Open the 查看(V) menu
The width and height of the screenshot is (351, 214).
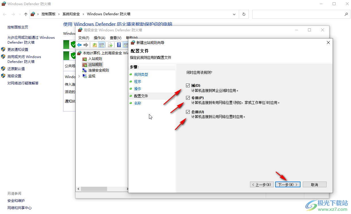pos(116,38)
